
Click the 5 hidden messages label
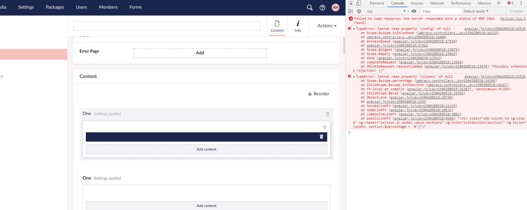click(517, 11)
